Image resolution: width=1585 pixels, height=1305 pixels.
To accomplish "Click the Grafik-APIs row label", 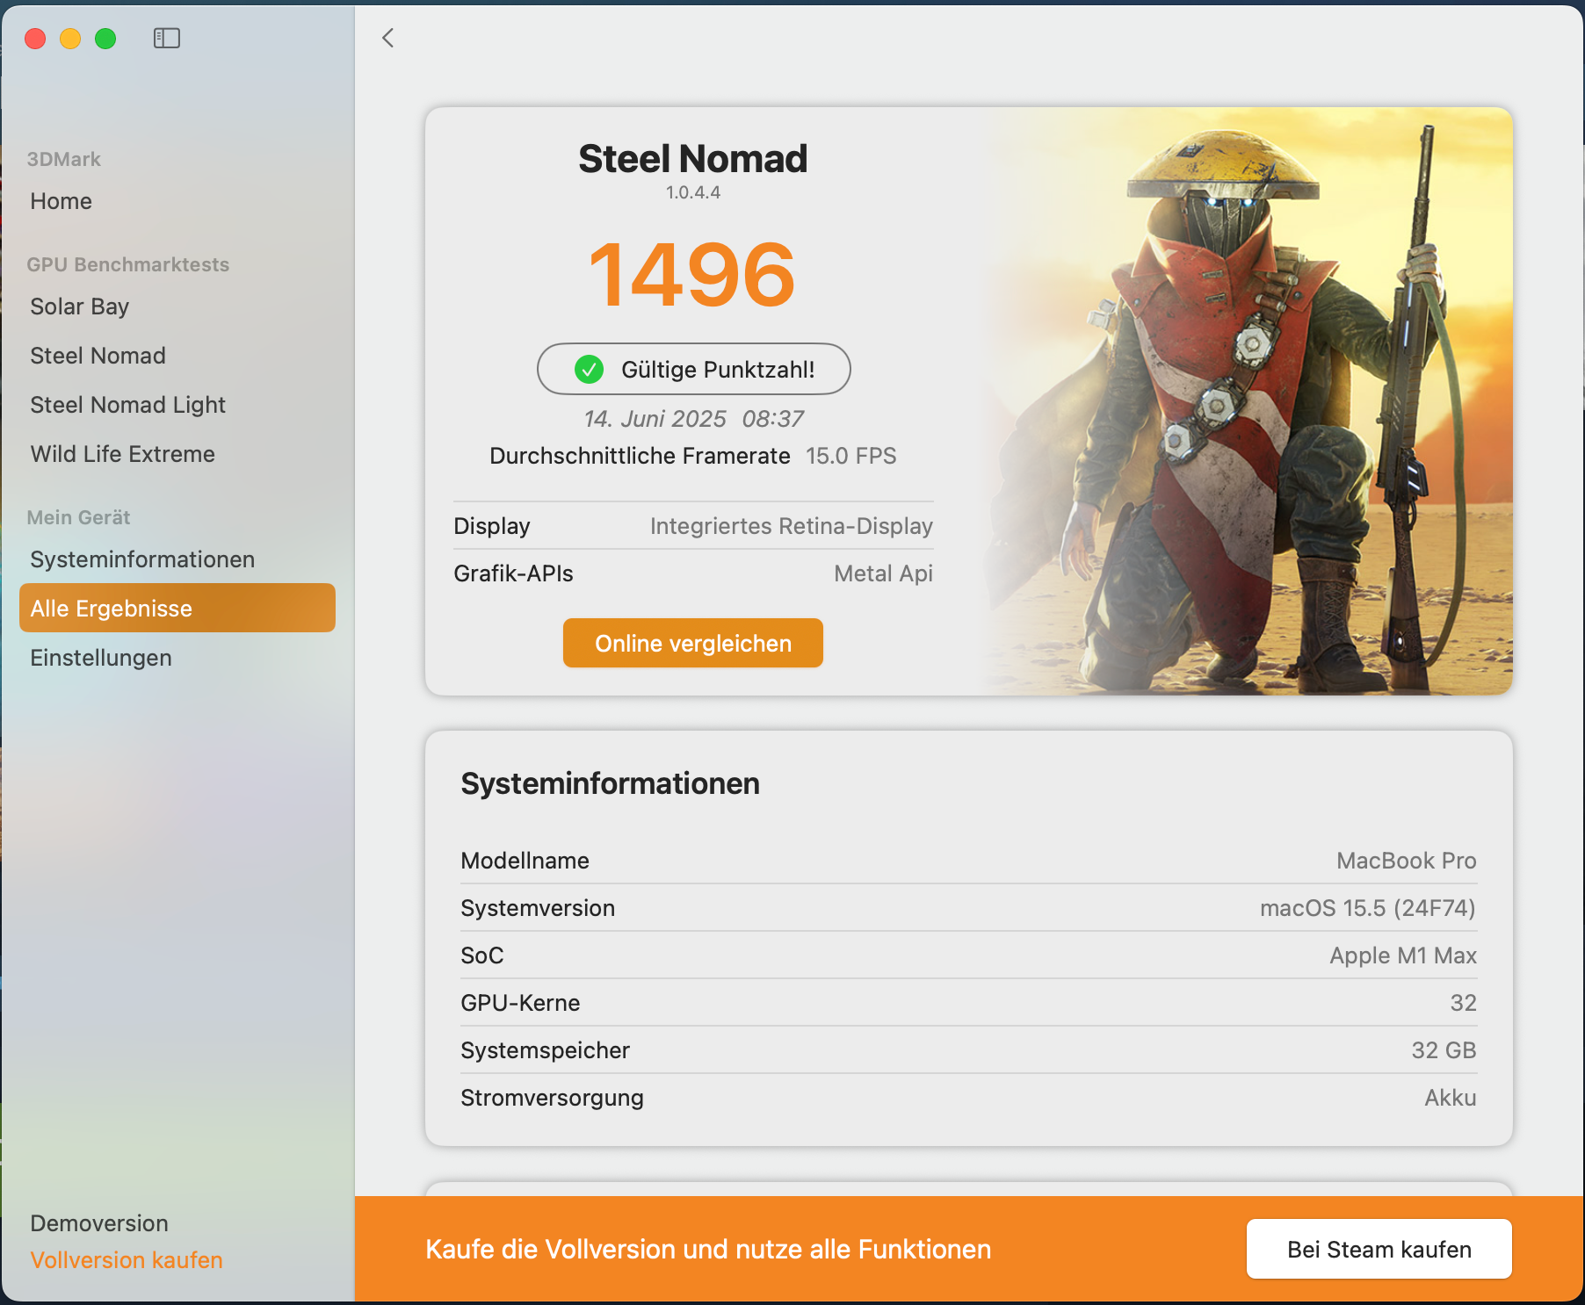I will (513, 573).
